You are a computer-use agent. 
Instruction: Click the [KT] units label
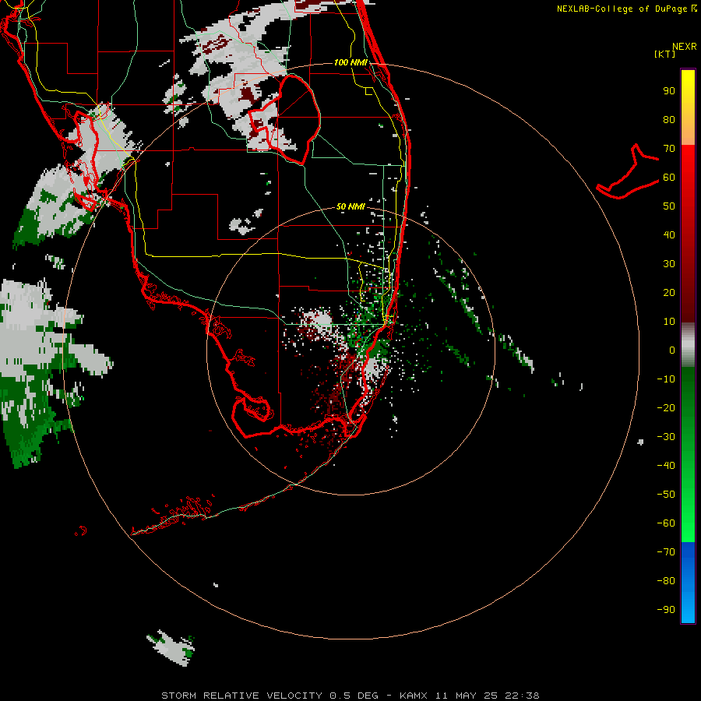point(664,54)
